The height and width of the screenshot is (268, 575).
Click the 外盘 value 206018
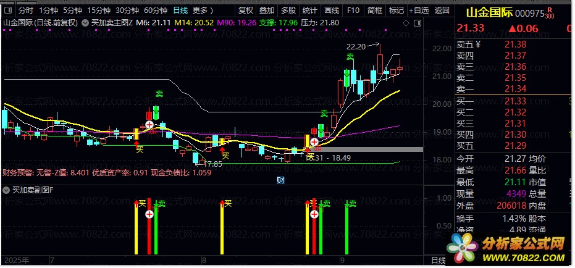pos(511,206)
